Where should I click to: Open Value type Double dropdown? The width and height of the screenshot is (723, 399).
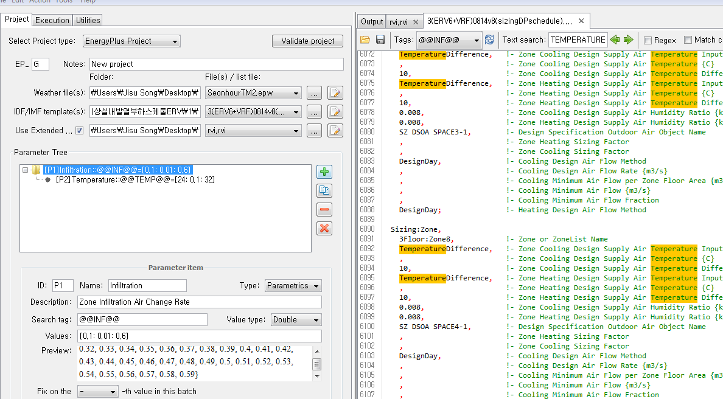pos(296,320)
